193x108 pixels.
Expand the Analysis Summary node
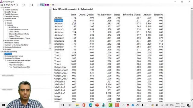[3, 10]
